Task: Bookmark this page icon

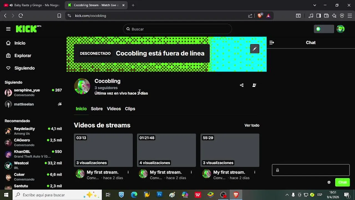Action: 59,16
